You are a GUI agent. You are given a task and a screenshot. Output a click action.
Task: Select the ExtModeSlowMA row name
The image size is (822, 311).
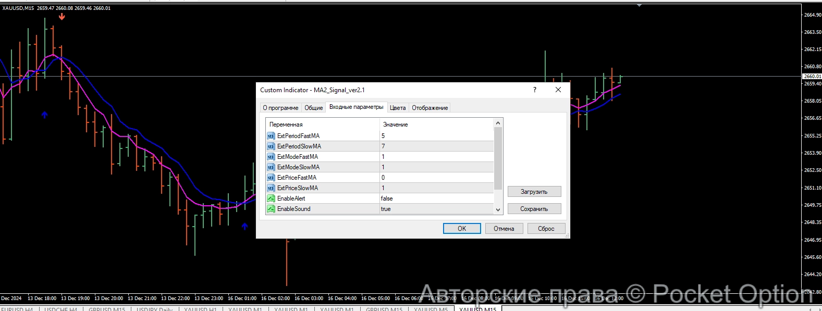[298, 167]
